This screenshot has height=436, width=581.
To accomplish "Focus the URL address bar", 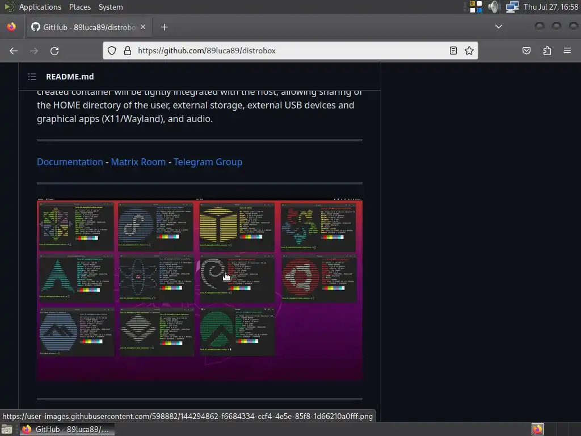I will click(x=290, y=51).
